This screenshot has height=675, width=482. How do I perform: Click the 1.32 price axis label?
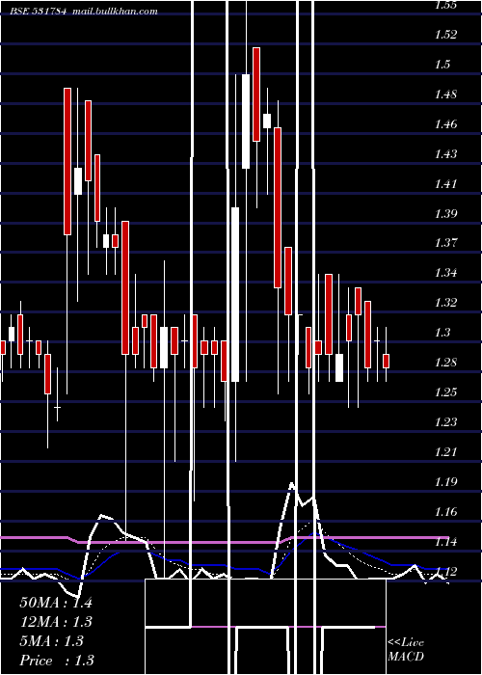click(x=445, y=302)
